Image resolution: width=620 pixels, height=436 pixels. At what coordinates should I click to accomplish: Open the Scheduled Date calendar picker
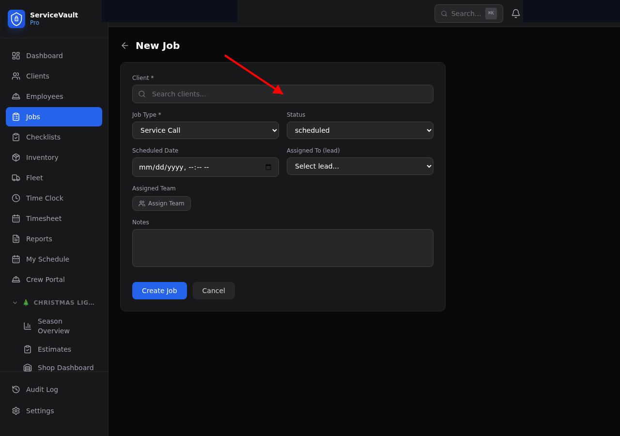(268, 167)
